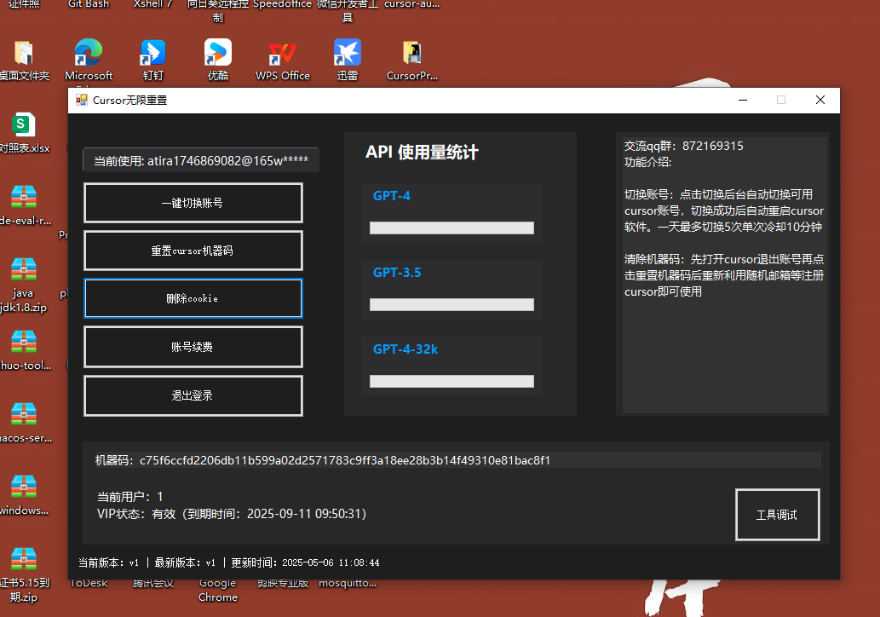Viewport: 880px width, 617px height.
Task: Click 更新时间 timestamp in status bar
Action: tap(305, 562)
